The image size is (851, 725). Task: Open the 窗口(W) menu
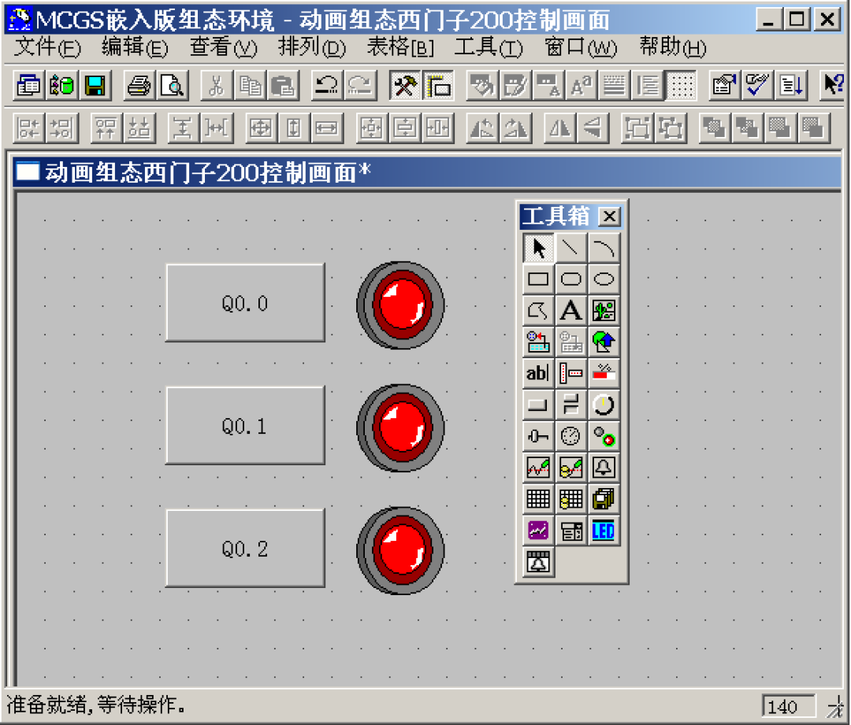click(x=581, y=47)
